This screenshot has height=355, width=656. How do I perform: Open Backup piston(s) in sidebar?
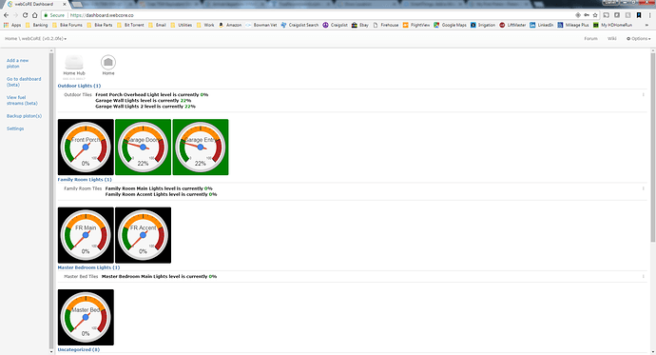pyautogui.click(x=24, y=116)
